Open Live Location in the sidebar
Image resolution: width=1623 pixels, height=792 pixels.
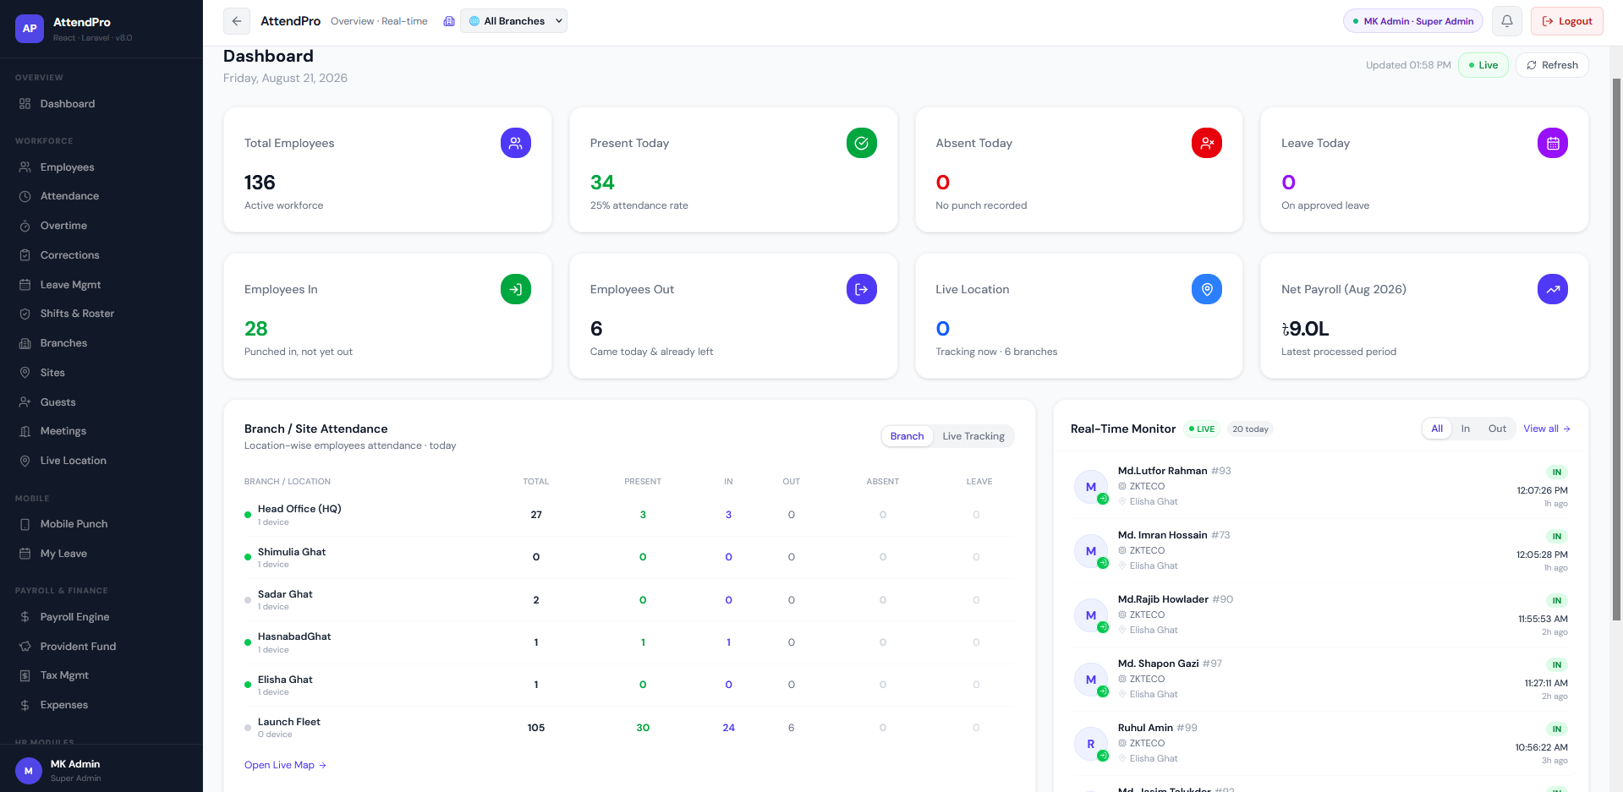click(101, 461)
